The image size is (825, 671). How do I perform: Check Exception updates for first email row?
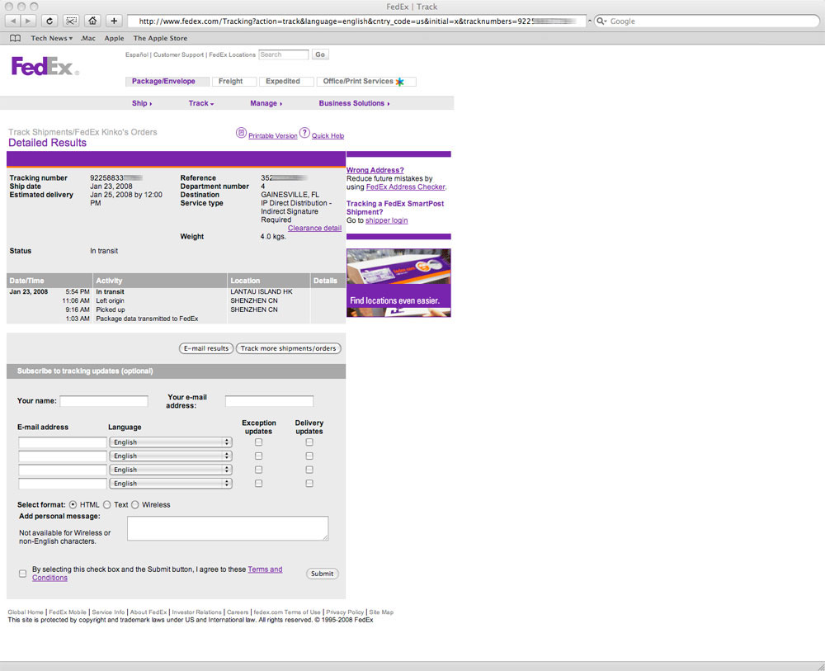(258, 442)
